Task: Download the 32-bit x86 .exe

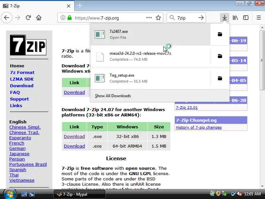Action: 74,136
